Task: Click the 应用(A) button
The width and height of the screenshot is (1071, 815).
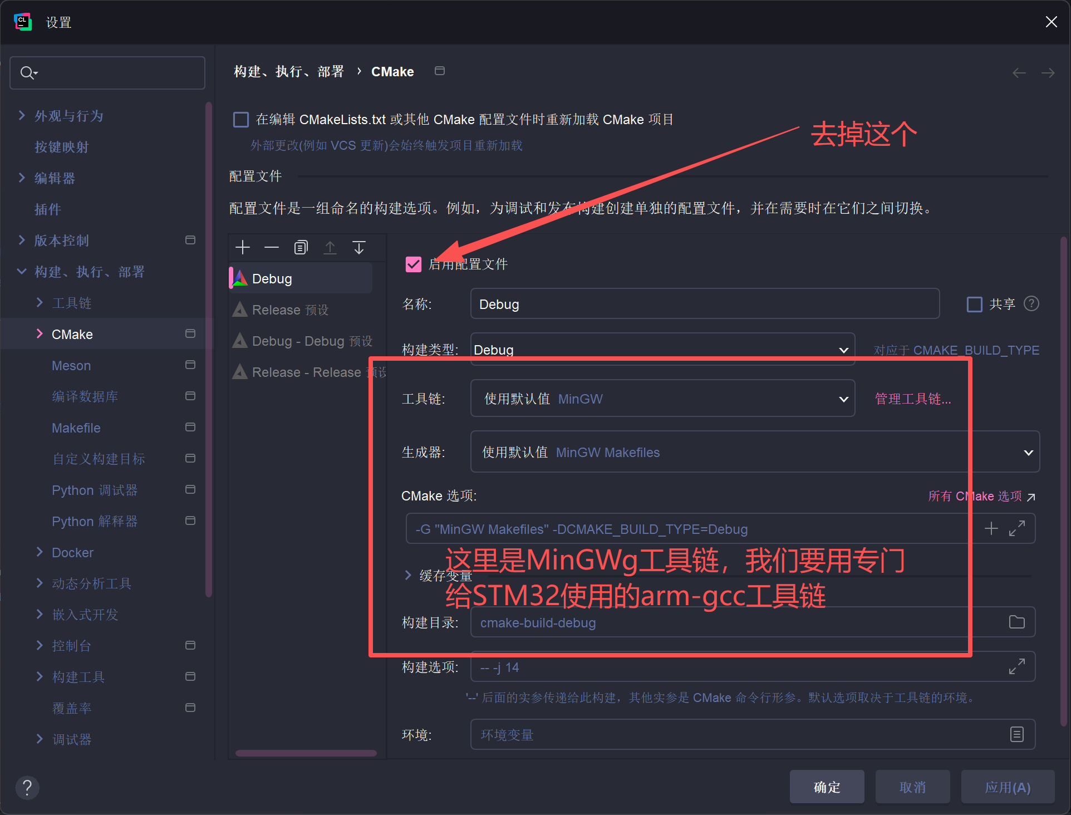Action: [x=1008, y=787]
